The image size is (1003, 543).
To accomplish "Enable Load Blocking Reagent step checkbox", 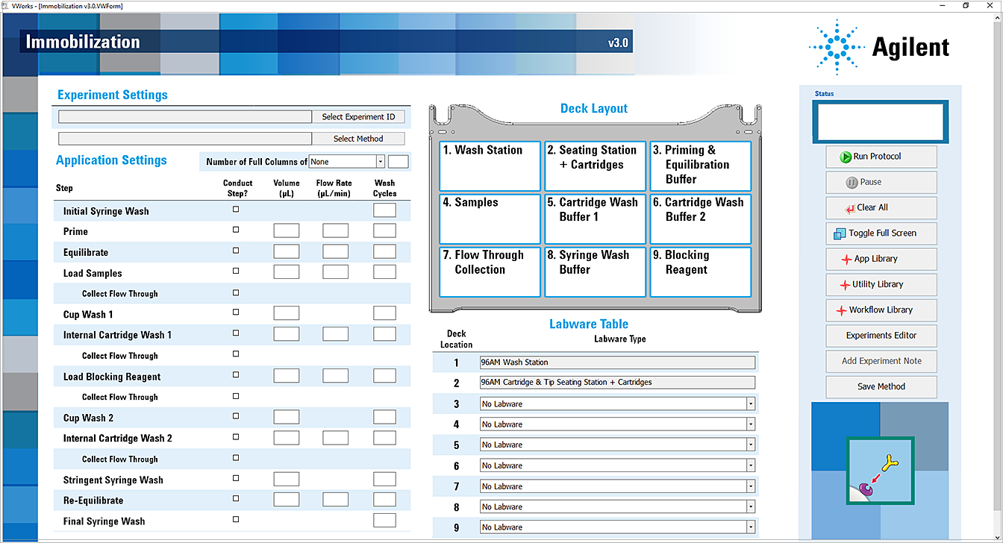I will 237,375.
